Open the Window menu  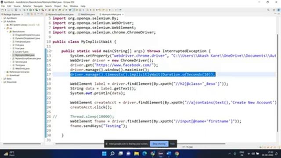tap(74, 6)
